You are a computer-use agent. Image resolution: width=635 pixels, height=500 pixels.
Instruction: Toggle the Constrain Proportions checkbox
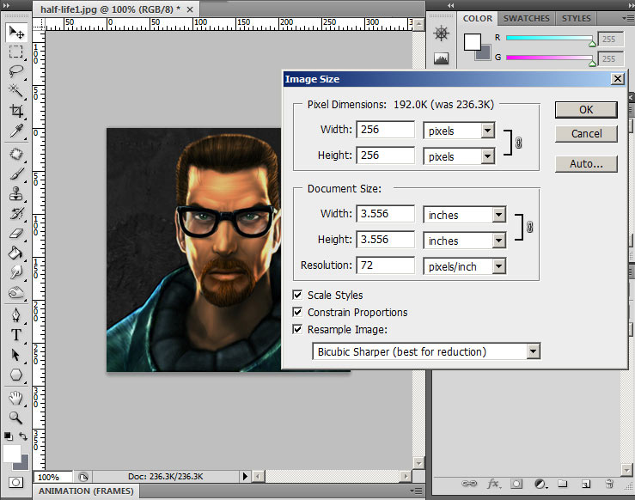(298, 313)
